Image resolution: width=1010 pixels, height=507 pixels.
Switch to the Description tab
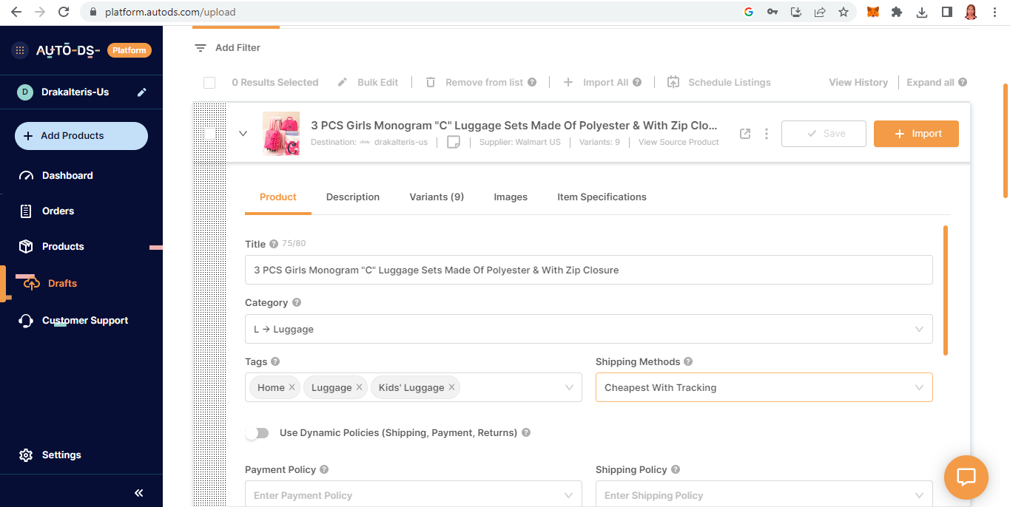coord(353,197)
